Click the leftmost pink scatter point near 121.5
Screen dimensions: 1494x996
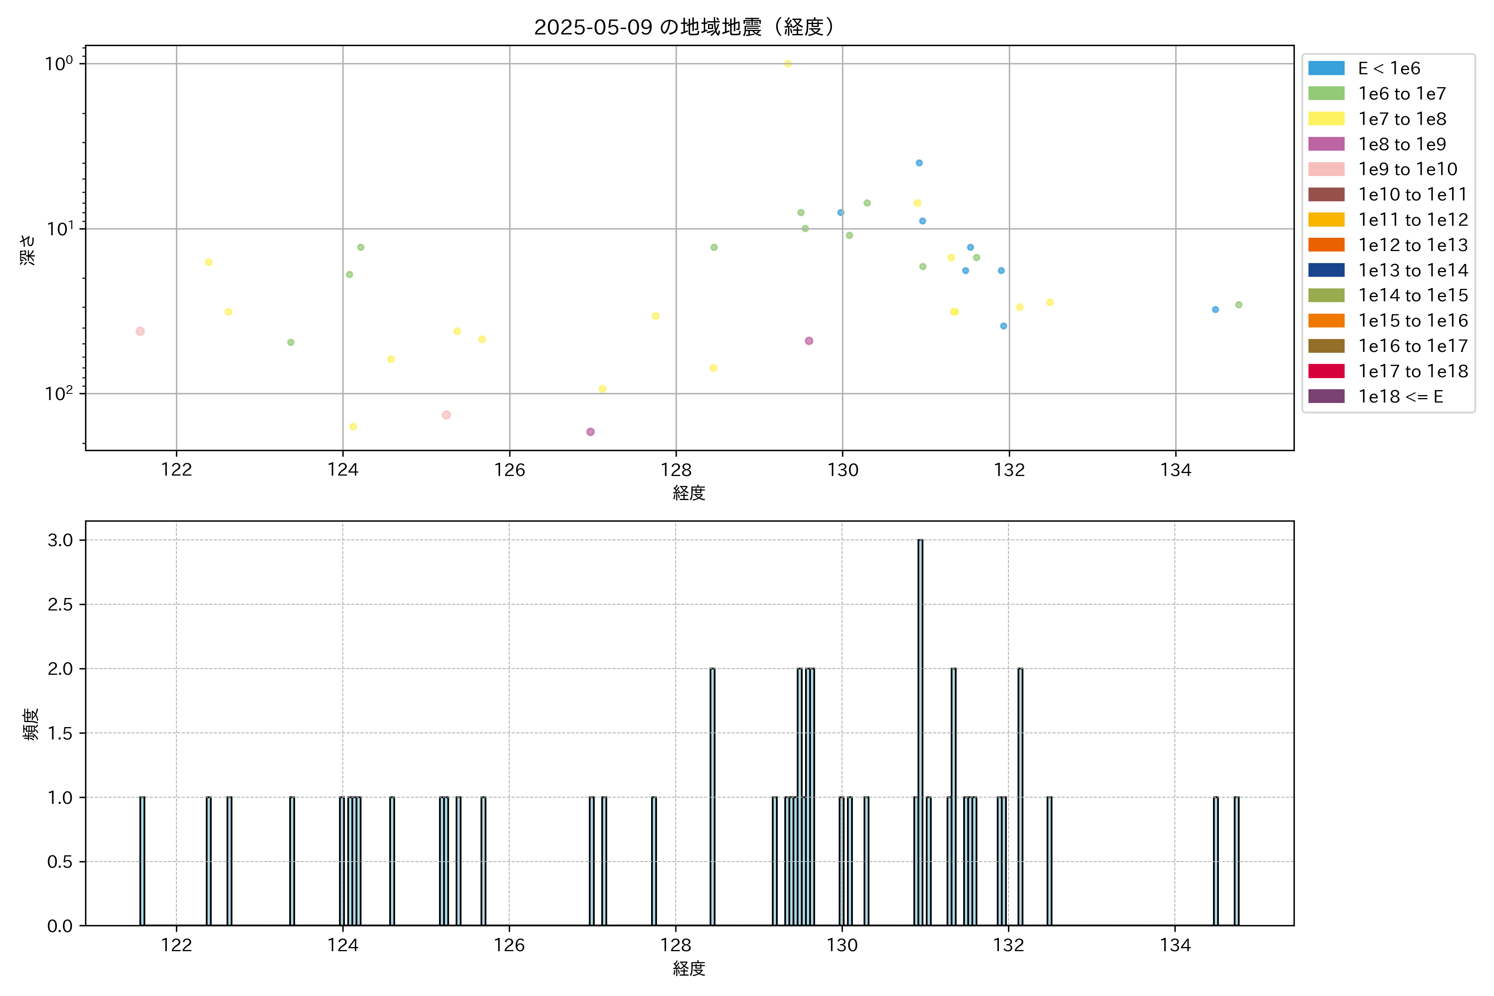(140, 331)
